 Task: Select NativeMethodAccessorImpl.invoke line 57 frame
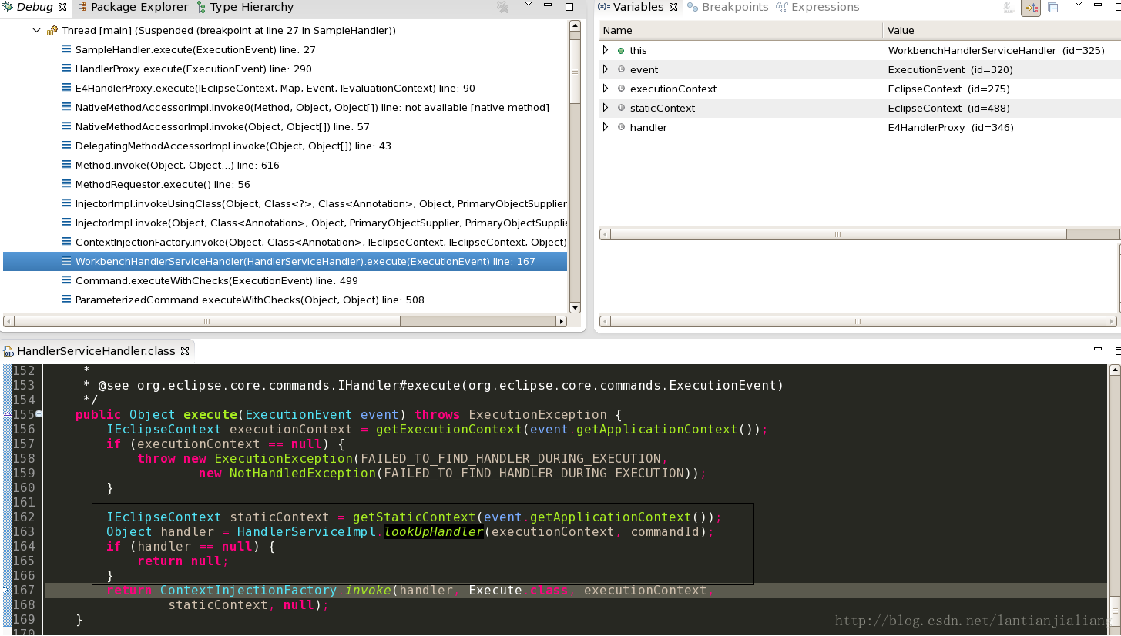pos(222,126)
